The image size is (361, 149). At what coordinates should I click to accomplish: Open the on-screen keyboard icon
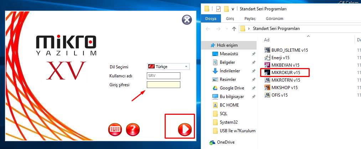point(115,129)
